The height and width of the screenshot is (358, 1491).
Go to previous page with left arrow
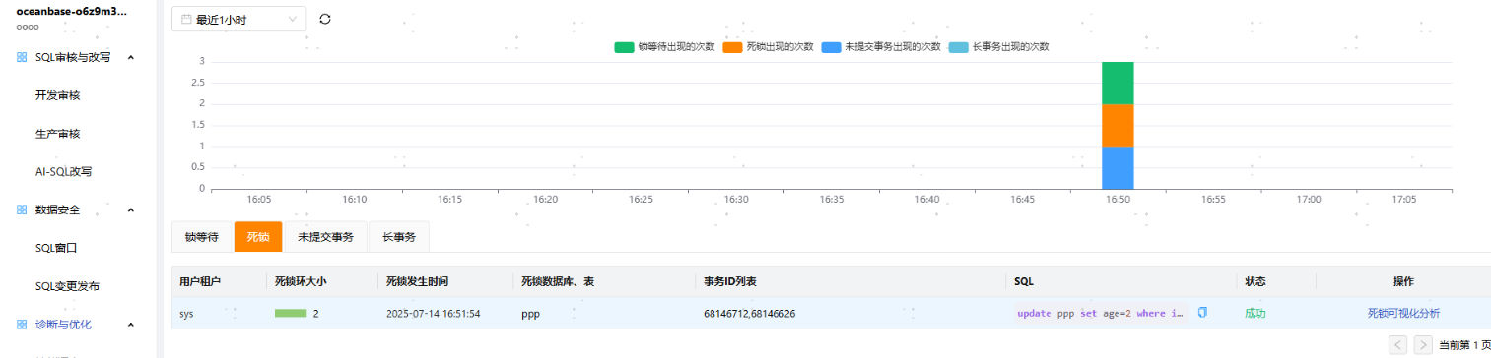pyautogui.click(x=1398, y=344)
